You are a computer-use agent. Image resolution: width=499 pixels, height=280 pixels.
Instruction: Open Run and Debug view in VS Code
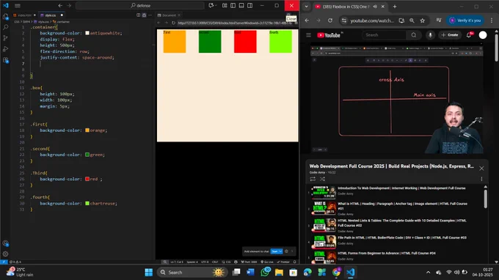5,49
